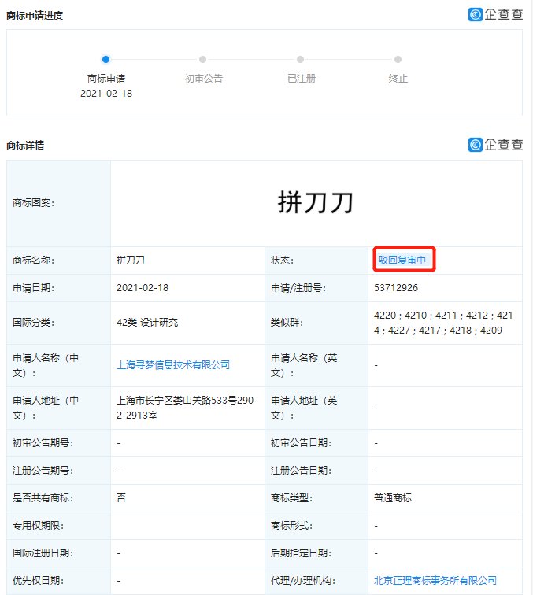This screenshot has height=595, width=533.
Task: Select the 否 value for 是否共有商标
Action: click(x=121, y=497)
